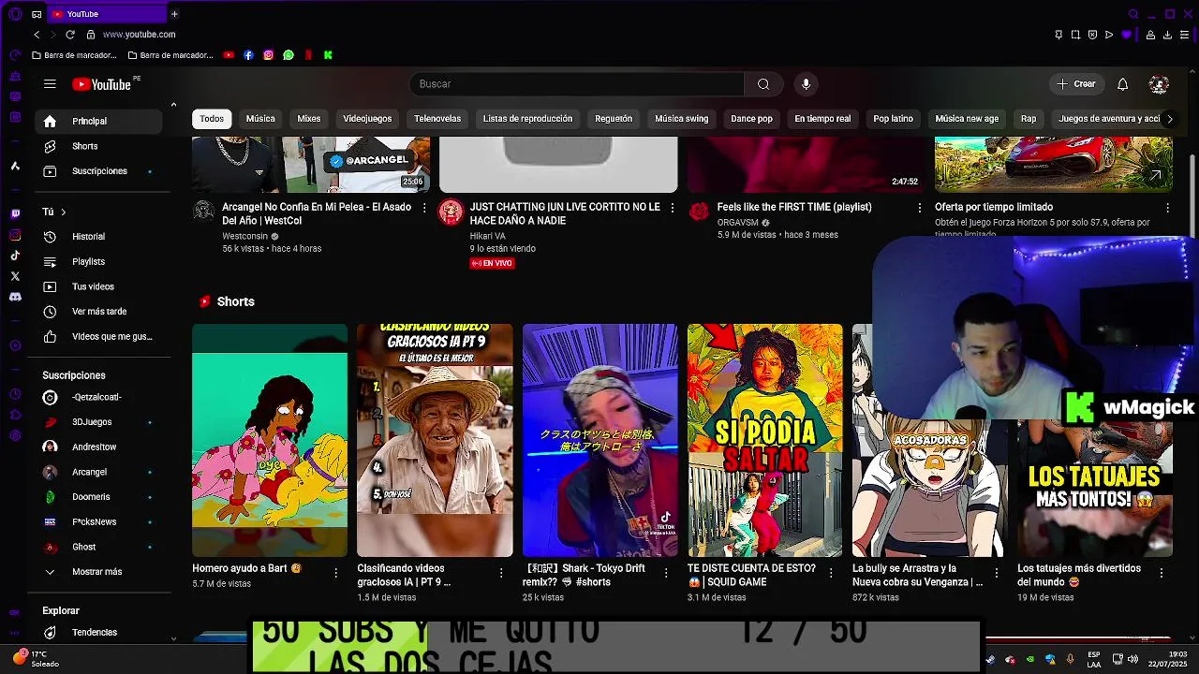Open Shorts in the sidebar

98,146
